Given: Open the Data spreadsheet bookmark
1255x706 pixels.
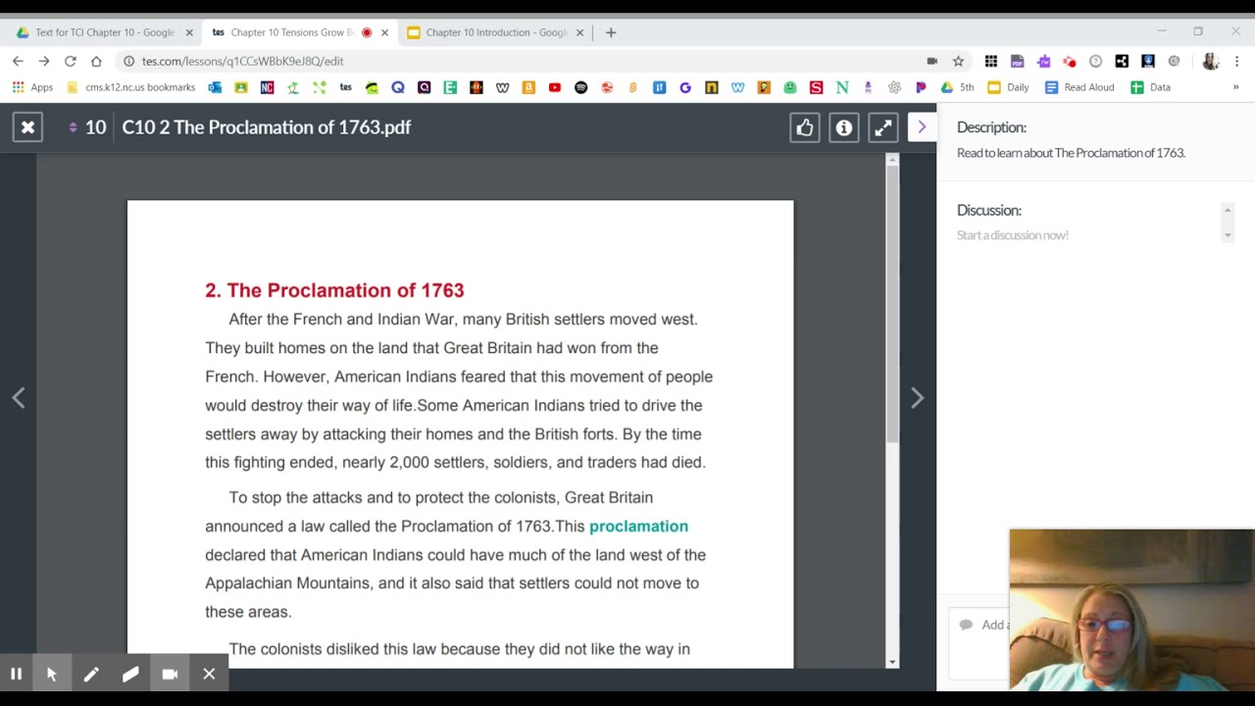Looking at the screenshot, I should point(1151,87).
